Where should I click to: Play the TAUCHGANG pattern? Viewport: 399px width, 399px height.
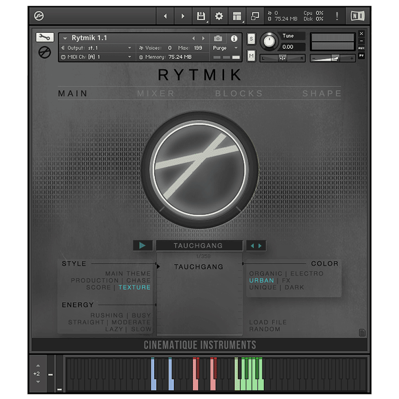(143, 246)
